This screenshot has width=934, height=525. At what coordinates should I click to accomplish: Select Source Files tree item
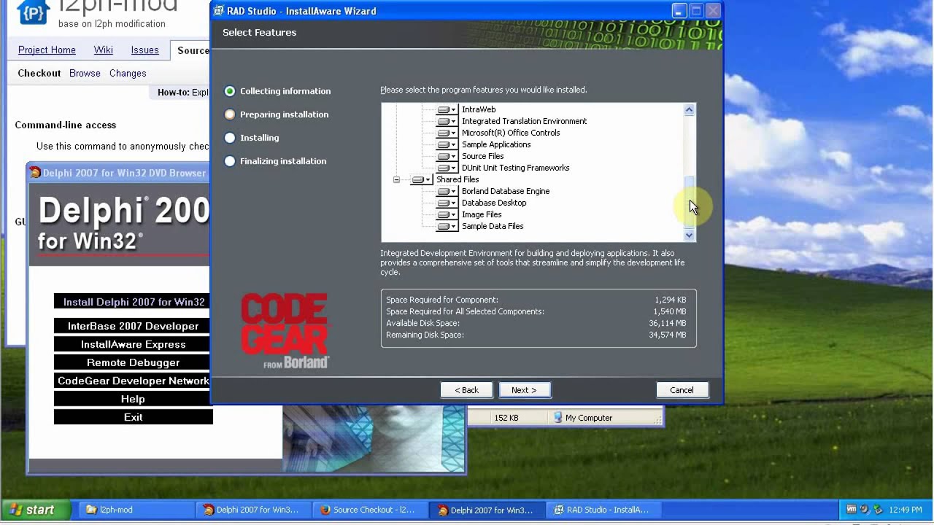click(482, 156)
